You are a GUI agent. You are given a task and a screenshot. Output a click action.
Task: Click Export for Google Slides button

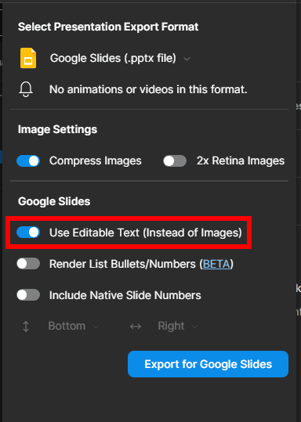coord(208,364)
